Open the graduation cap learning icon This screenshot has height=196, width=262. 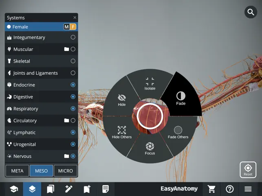(14, 189)
